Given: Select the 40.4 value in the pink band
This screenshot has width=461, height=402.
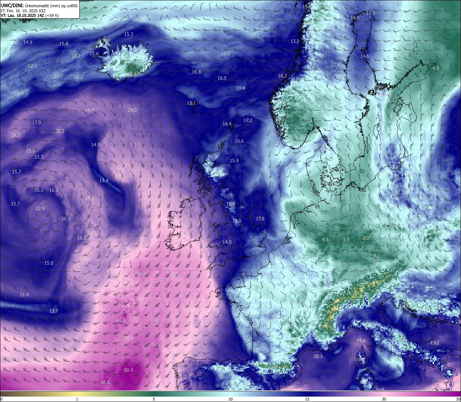Looking at the screenshot, I should click(159, 321).
